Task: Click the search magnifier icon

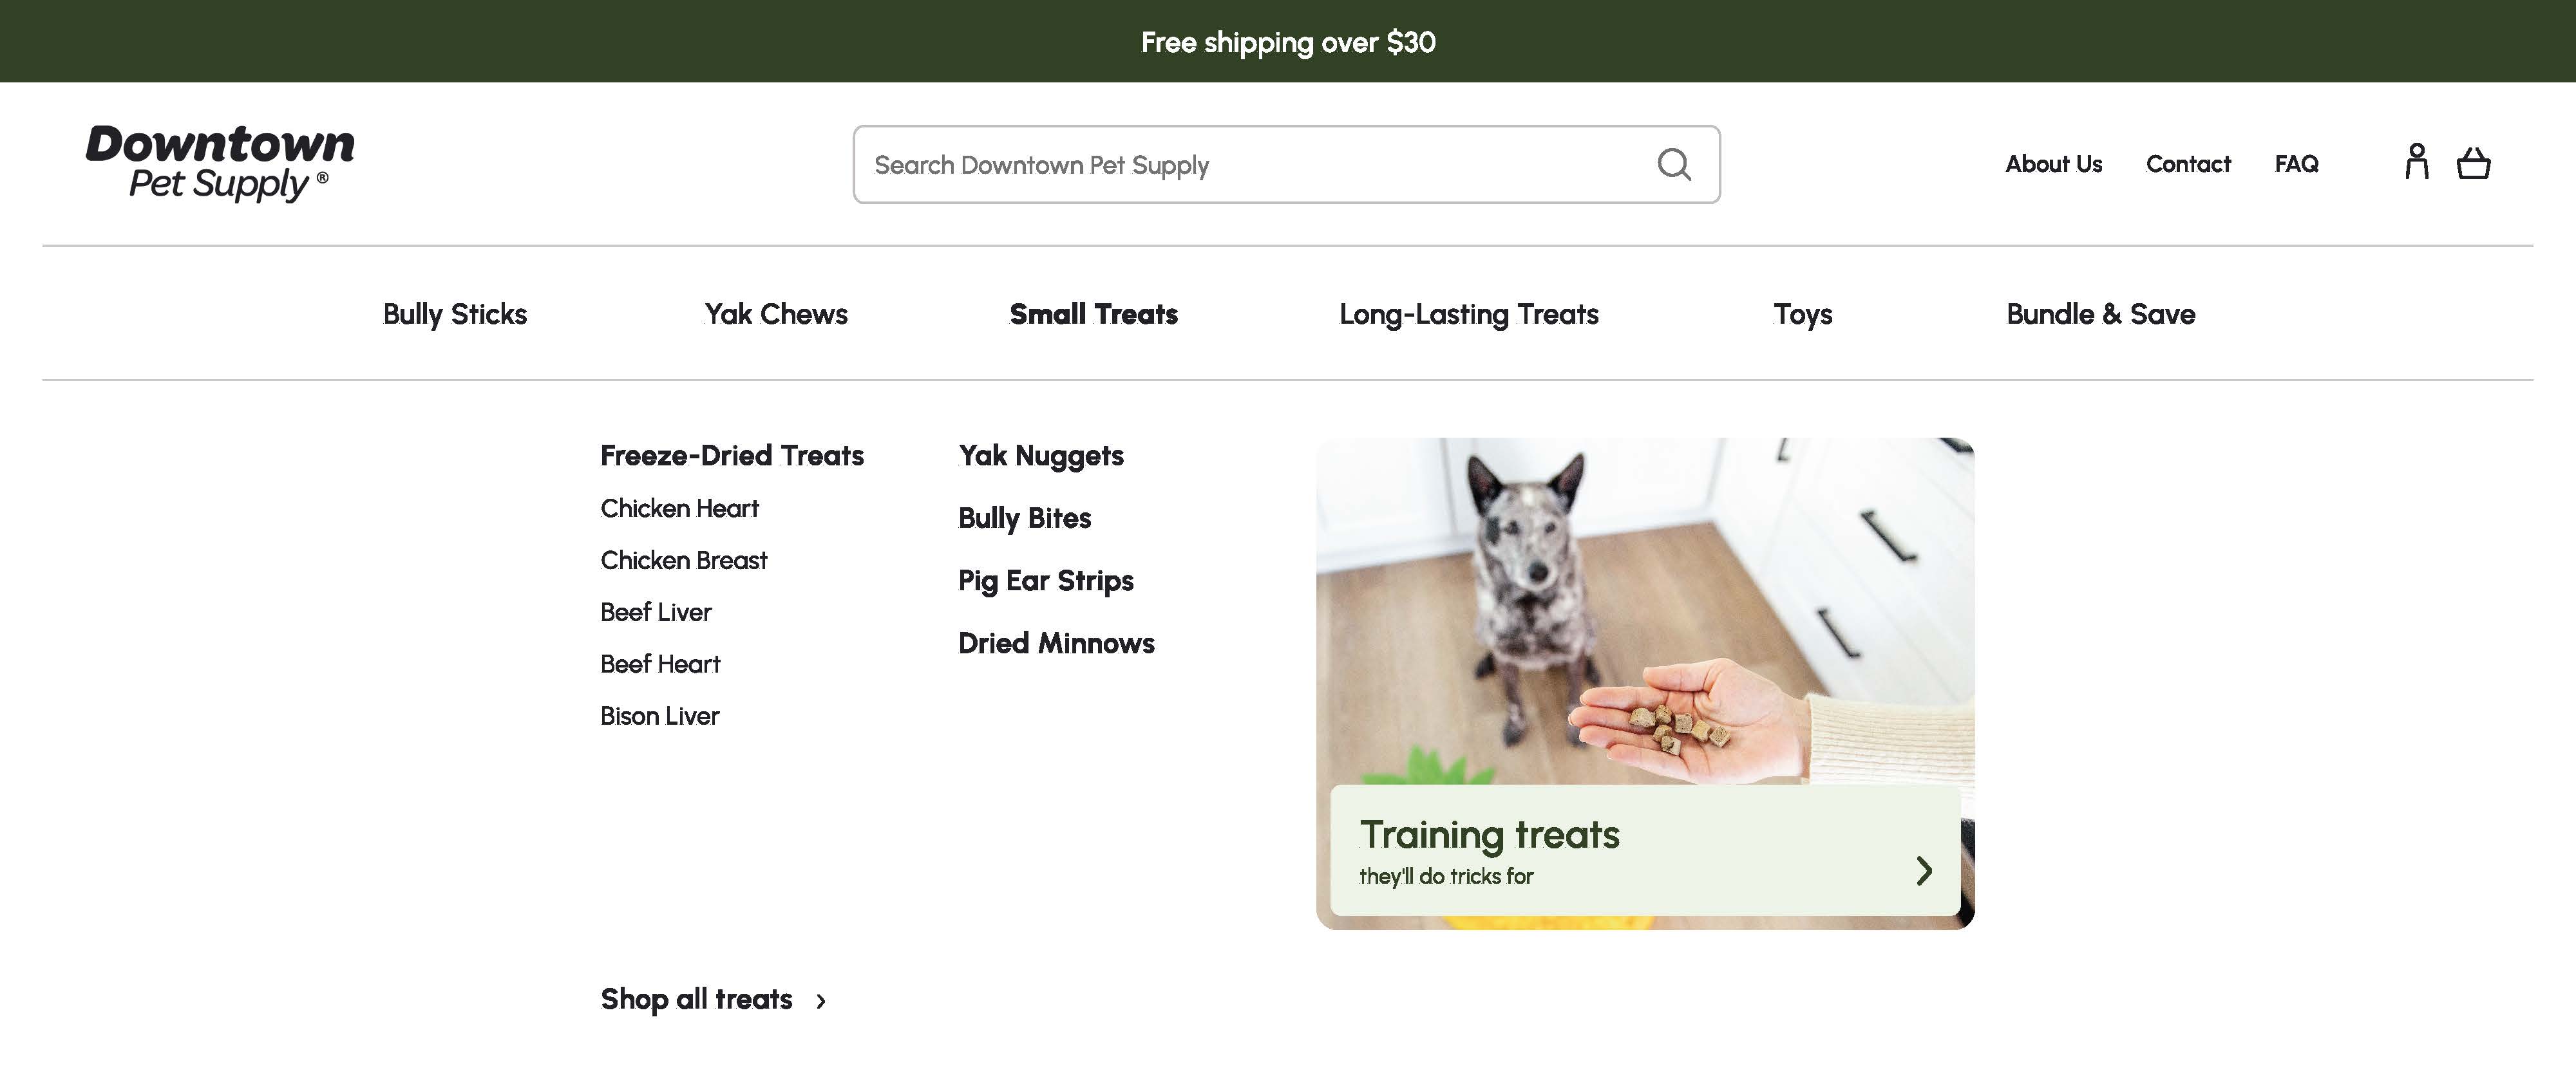Action: tap(1673, 164)
